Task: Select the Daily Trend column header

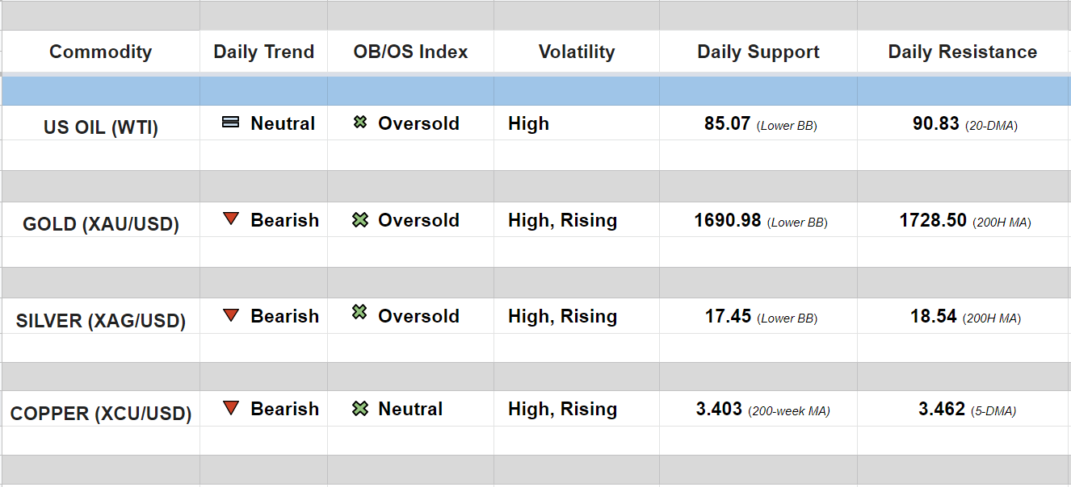Action: click(x=263, y=52)
